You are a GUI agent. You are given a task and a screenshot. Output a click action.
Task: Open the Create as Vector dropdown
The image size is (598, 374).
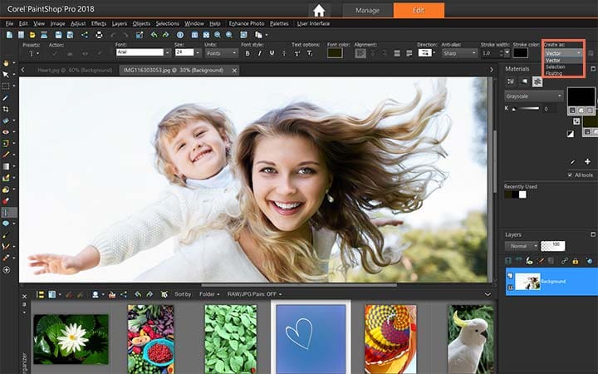(563, 53)
